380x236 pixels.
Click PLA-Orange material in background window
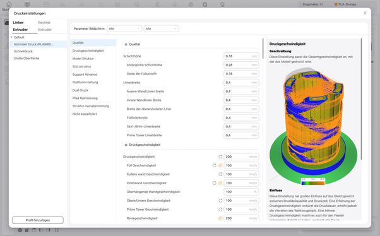tap(345, 4)
